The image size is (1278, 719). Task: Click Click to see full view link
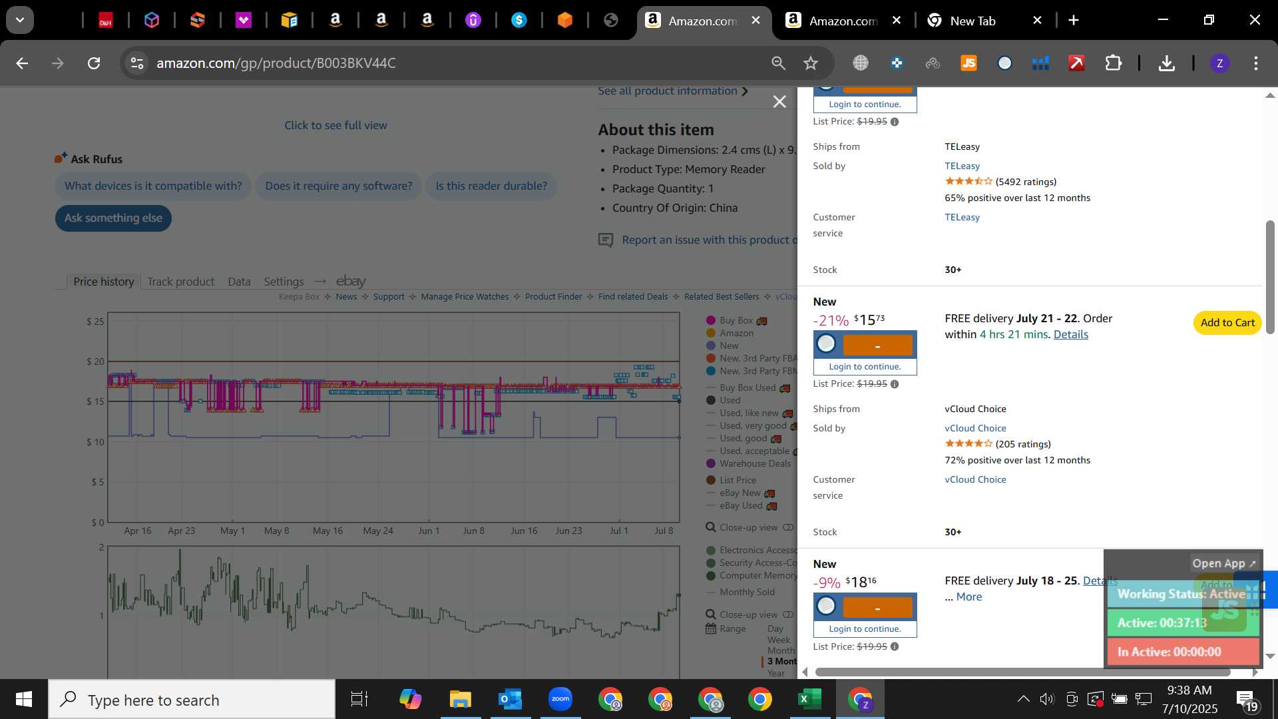[x=335, y=126]
